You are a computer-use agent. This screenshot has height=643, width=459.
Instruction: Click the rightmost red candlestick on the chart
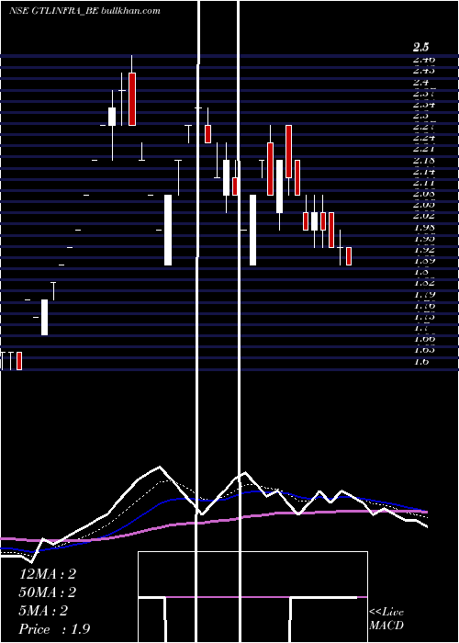point(349,256)
